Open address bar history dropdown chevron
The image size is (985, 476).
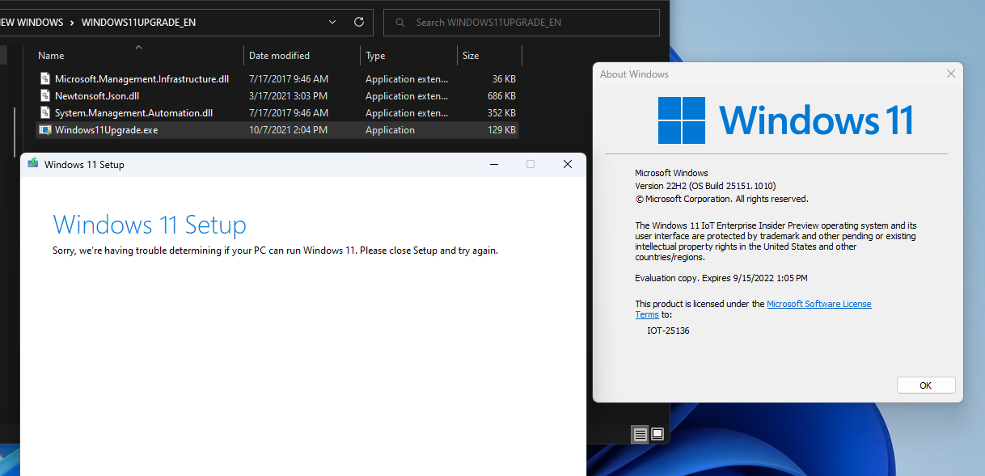pyautogui.click(x=333, y=22)
